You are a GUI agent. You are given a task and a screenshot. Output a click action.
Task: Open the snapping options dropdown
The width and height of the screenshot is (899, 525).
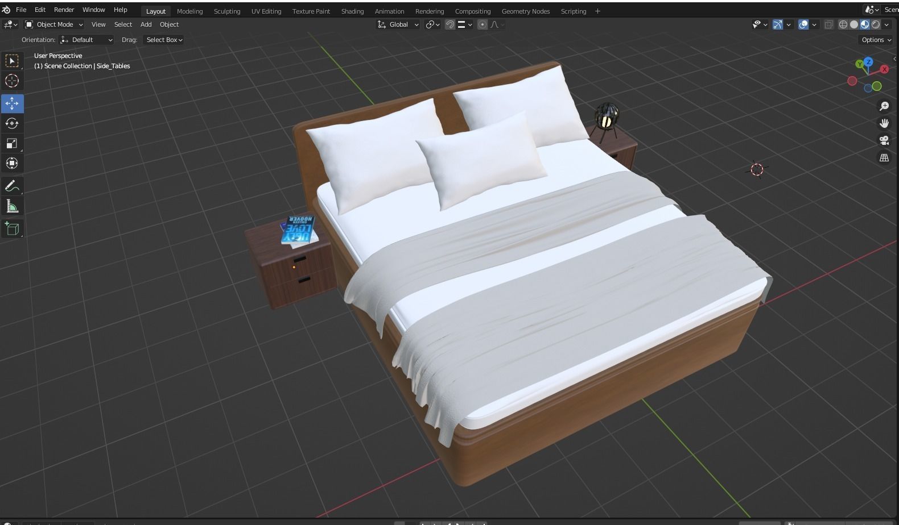click(x=465, y=24)
